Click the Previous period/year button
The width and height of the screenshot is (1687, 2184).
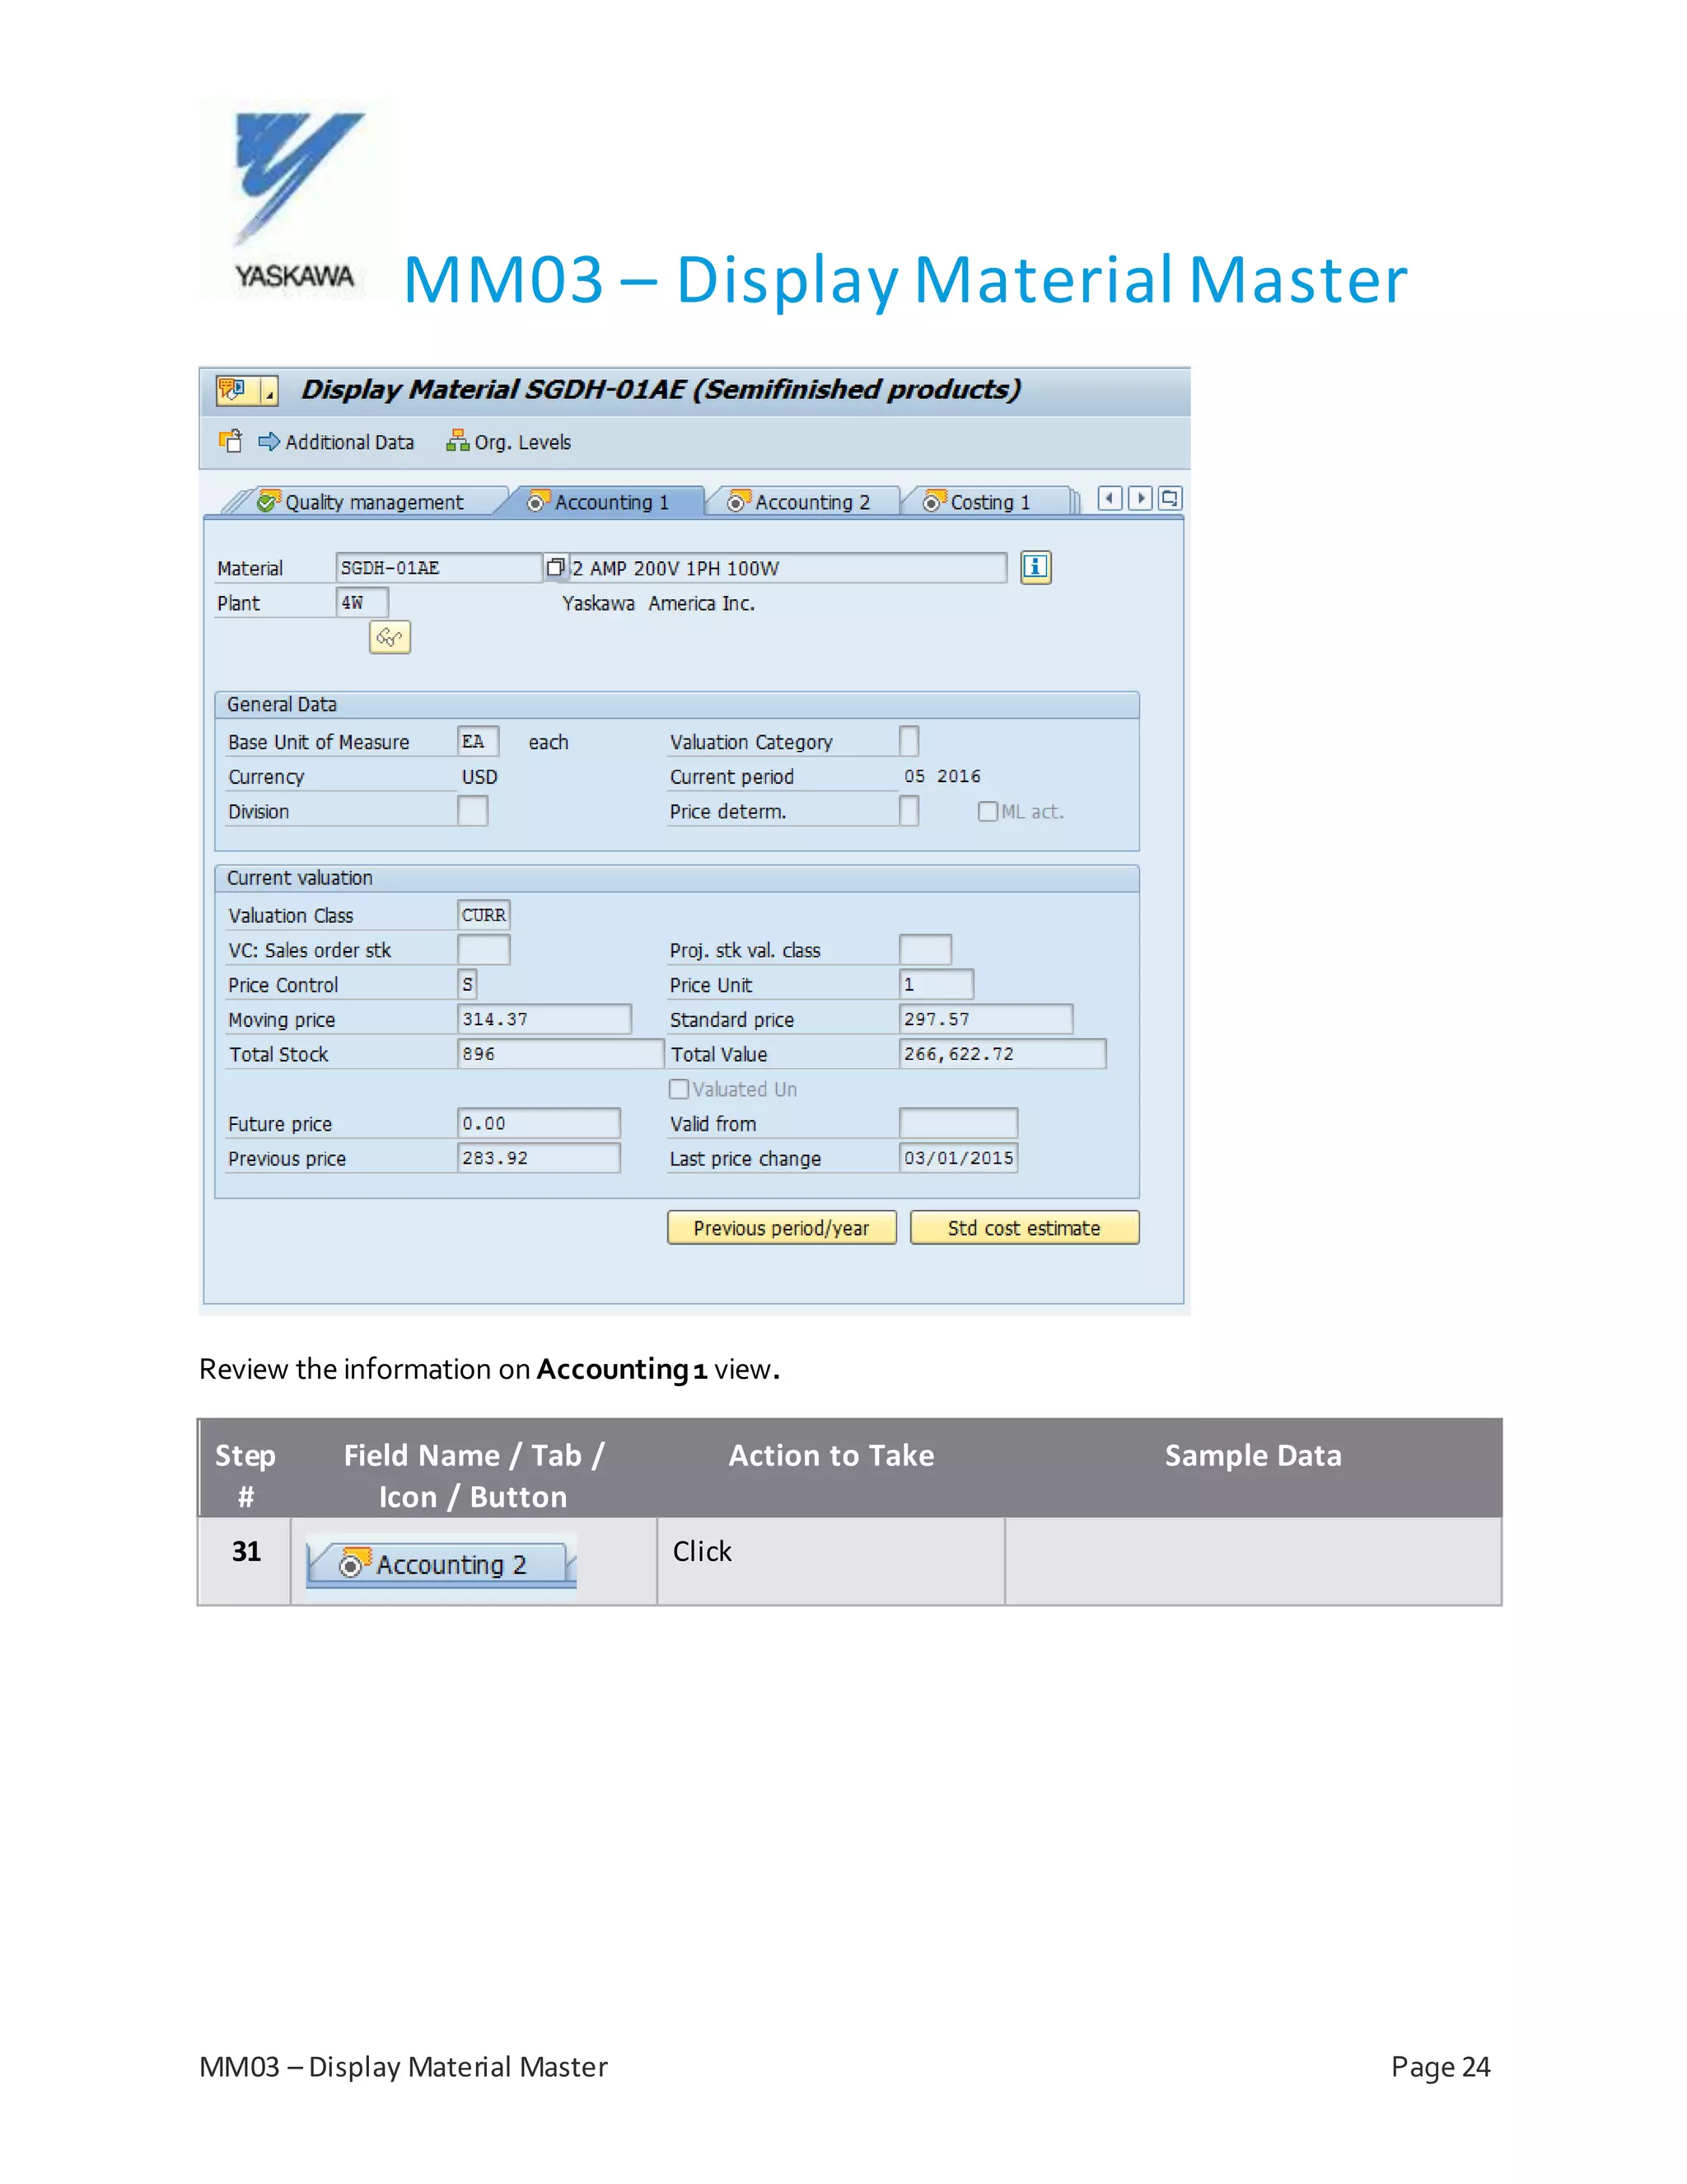pyautogui.click(x=782, y=1228)
